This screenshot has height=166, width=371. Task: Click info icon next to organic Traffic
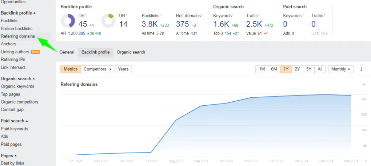pyautogui.click(x=260, y=15)
